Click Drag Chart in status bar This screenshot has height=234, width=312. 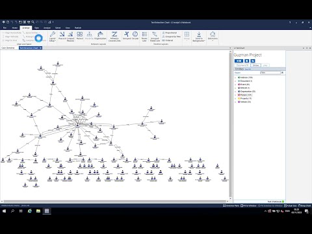point(304,205)
